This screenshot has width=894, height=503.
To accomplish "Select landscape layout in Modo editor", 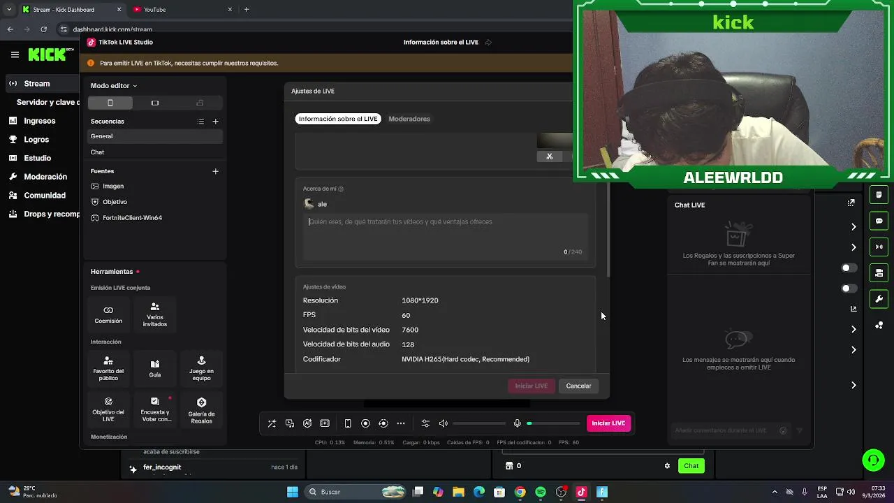I will tap(155, 103).
